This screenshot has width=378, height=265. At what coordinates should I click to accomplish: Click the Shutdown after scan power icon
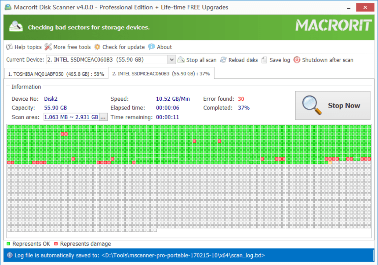(x=297, y=60)
